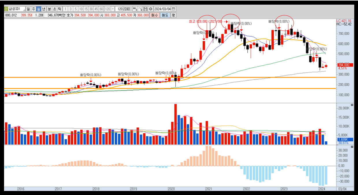
Task: Open the 삼성SDI stock name selector
Action: click(16, 9)
